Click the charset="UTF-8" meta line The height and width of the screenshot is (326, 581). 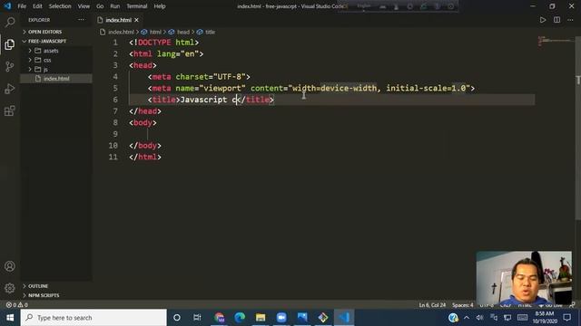click(x=199, y=77)
